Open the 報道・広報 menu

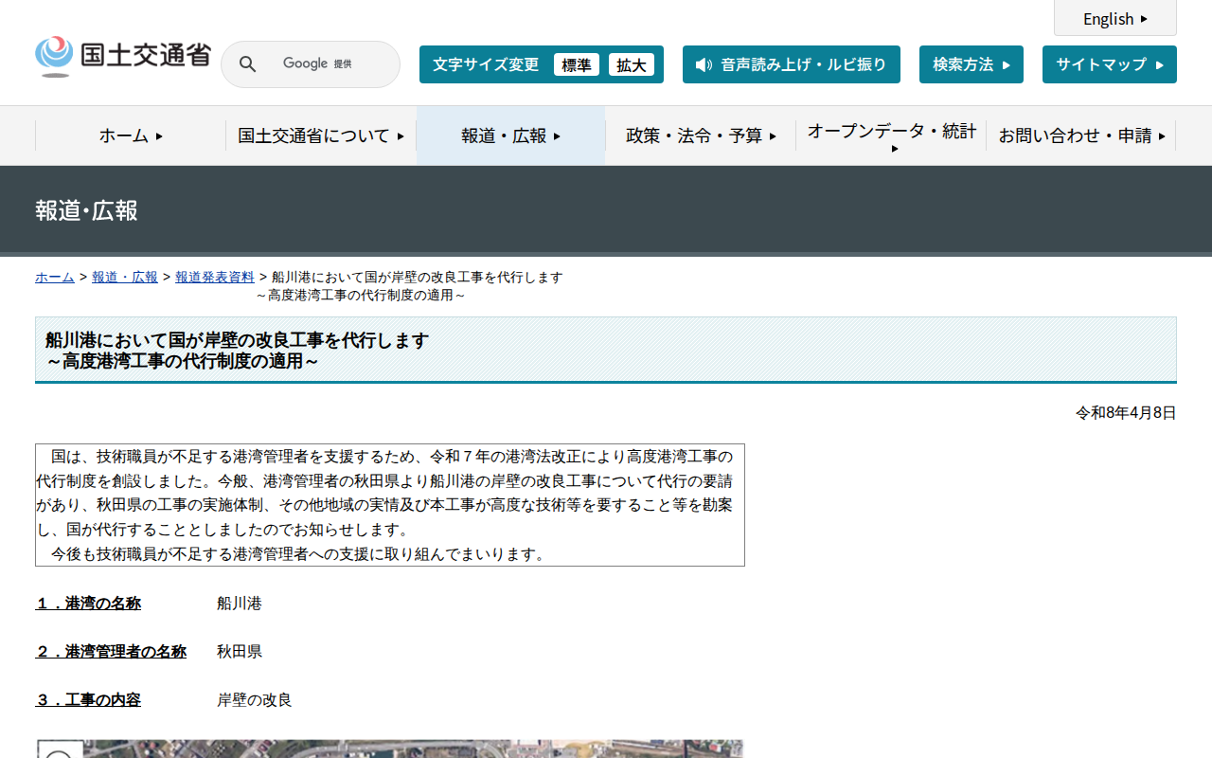(x=511, y=135)
